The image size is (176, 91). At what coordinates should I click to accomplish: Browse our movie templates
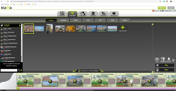[88, 71]
